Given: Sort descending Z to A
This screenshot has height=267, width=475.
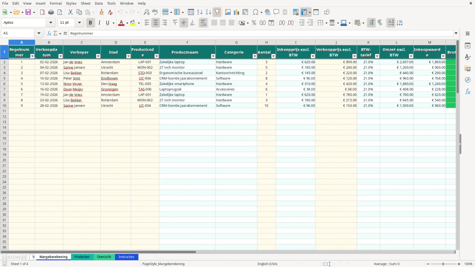Looking at the screenshot, I should [x=208, y=12].
